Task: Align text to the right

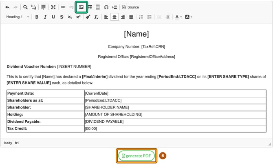Action: point(123,17)
